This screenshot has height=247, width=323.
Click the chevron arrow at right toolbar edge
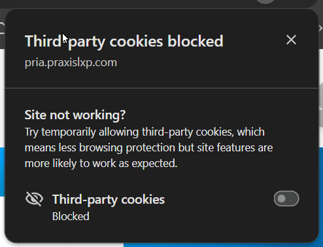(x=320, y=28)
